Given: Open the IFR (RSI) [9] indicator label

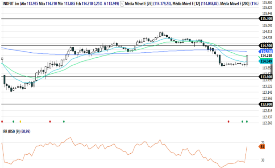Looking at the screenshot, I should pyautogui.click(x=10, y=131).
